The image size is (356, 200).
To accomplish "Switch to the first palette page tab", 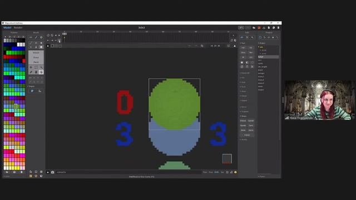I will tap(5, 37).
